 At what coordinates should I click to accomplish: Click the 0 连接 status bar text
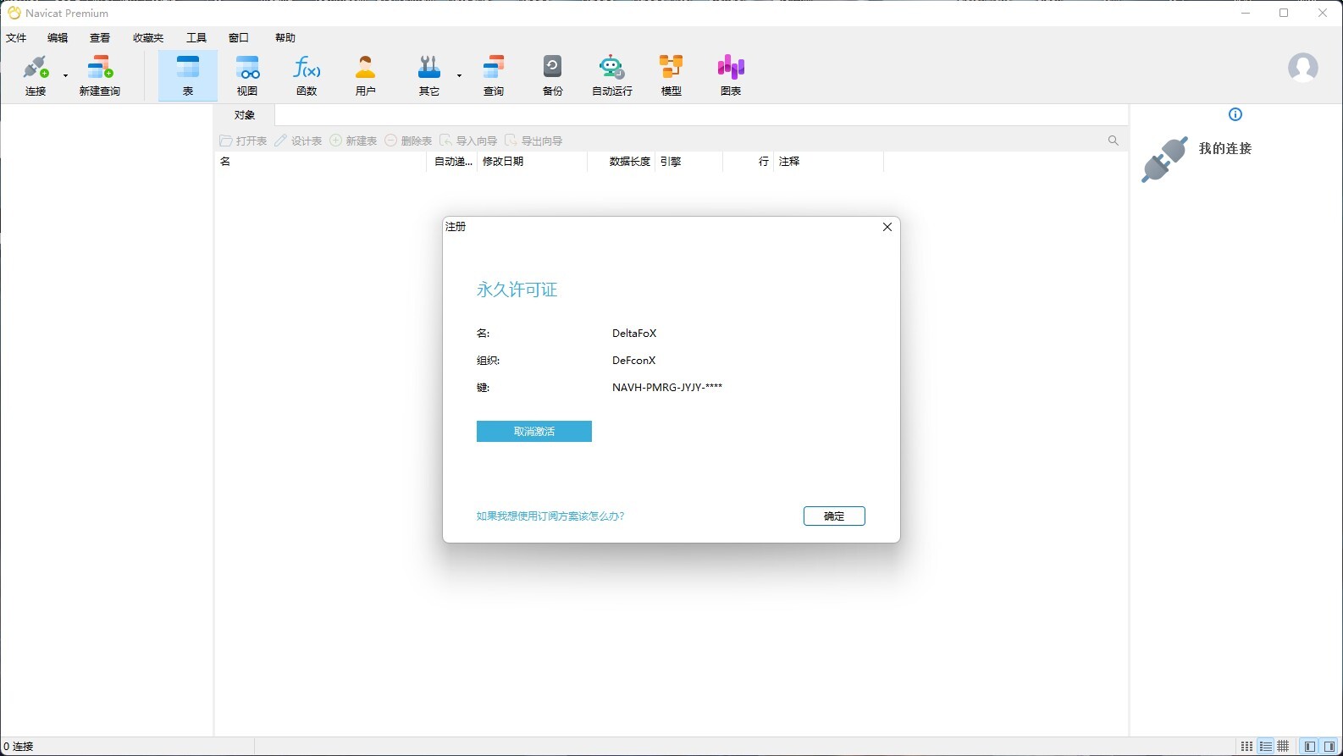pos(19,747)
